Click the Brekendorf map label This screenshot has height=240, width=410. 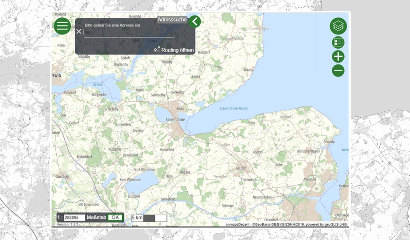(84, 157)
